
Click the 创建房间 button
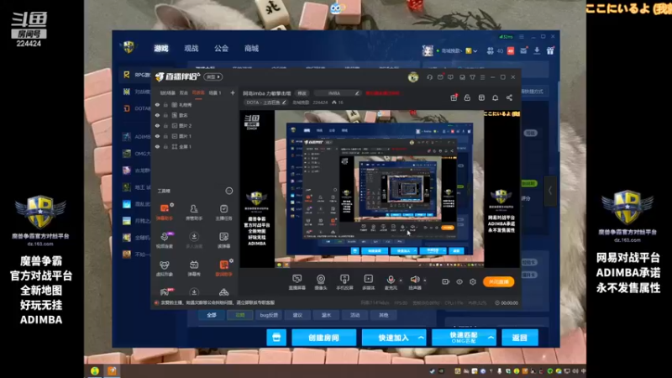tap(323, 338)
